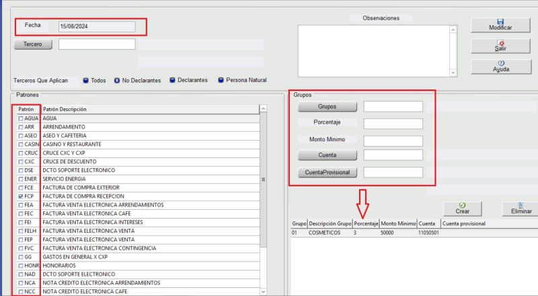Check the AGUA pattern checkbox

point(21,118)
